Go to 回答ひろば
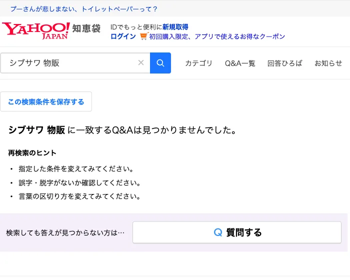The image size is (350, 280). (285, 63)
